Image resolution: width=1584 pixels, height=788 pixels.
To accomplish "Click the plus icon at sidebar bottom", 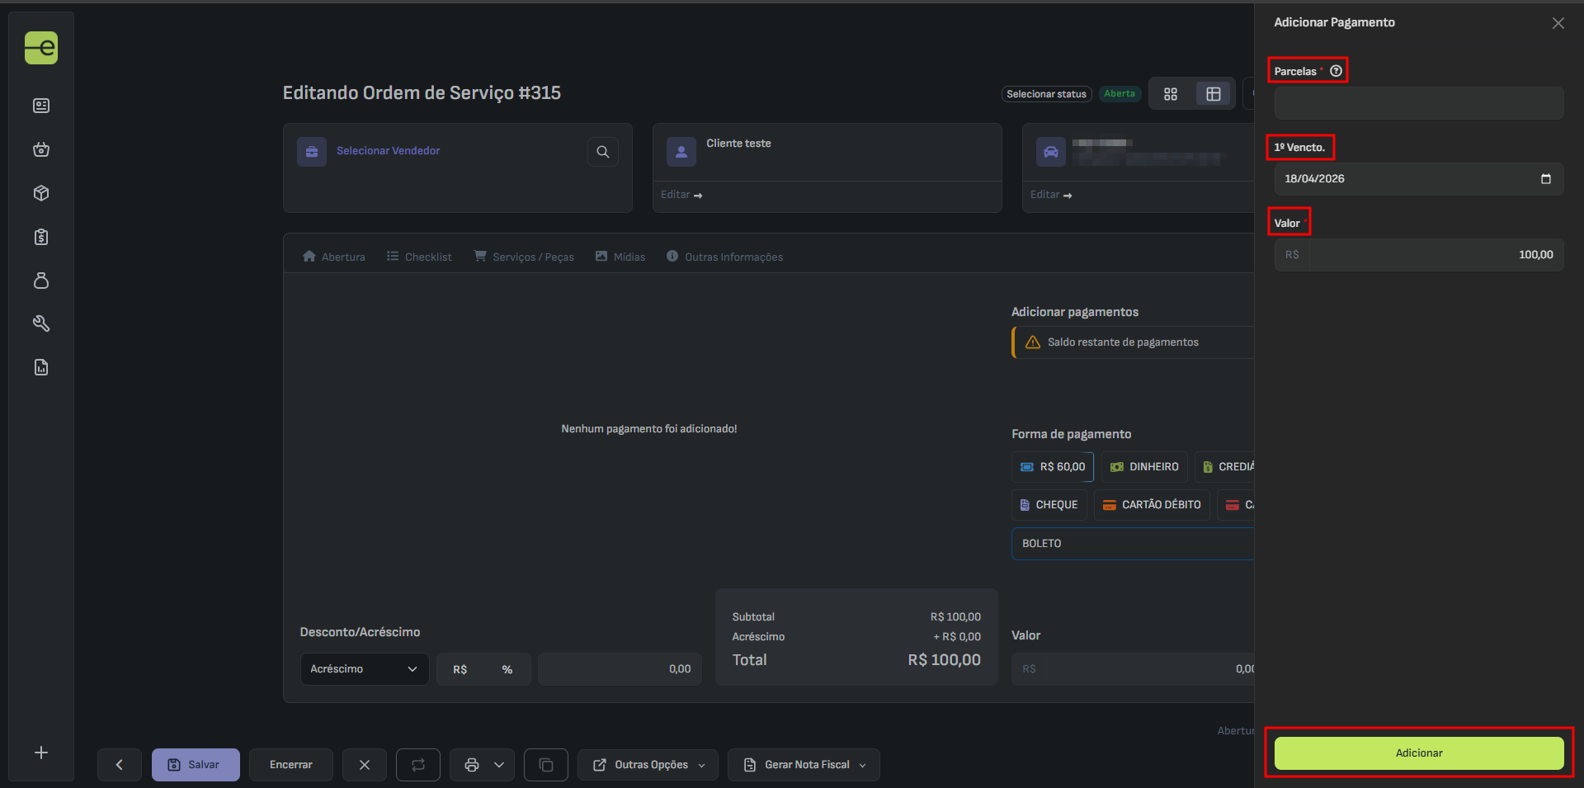I will click(x=41, y=753).
